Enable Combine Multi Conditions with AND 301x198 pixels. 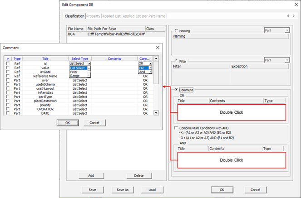click(x=176, y=128)
